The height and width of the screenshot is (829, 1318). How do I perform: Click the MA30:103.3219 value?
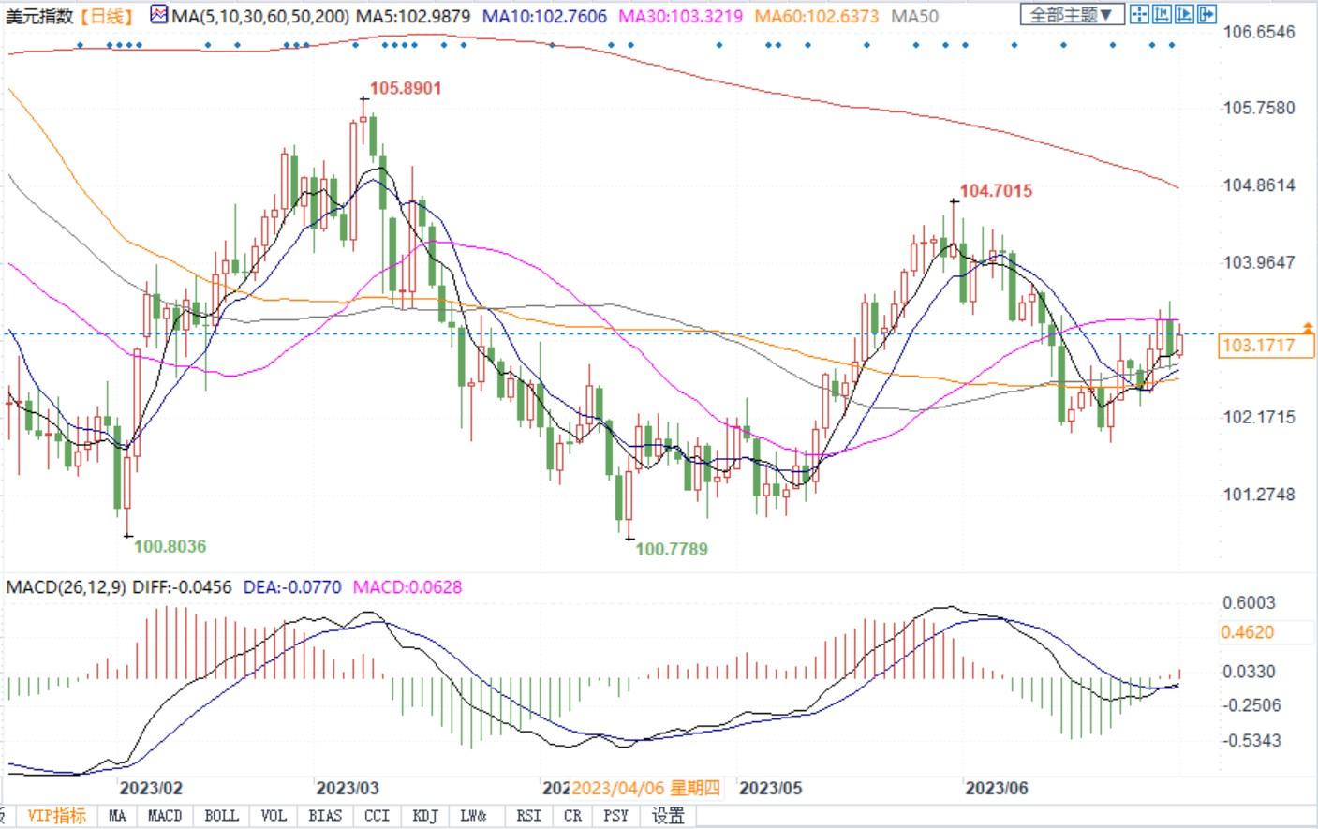click(x=682, y=16)
